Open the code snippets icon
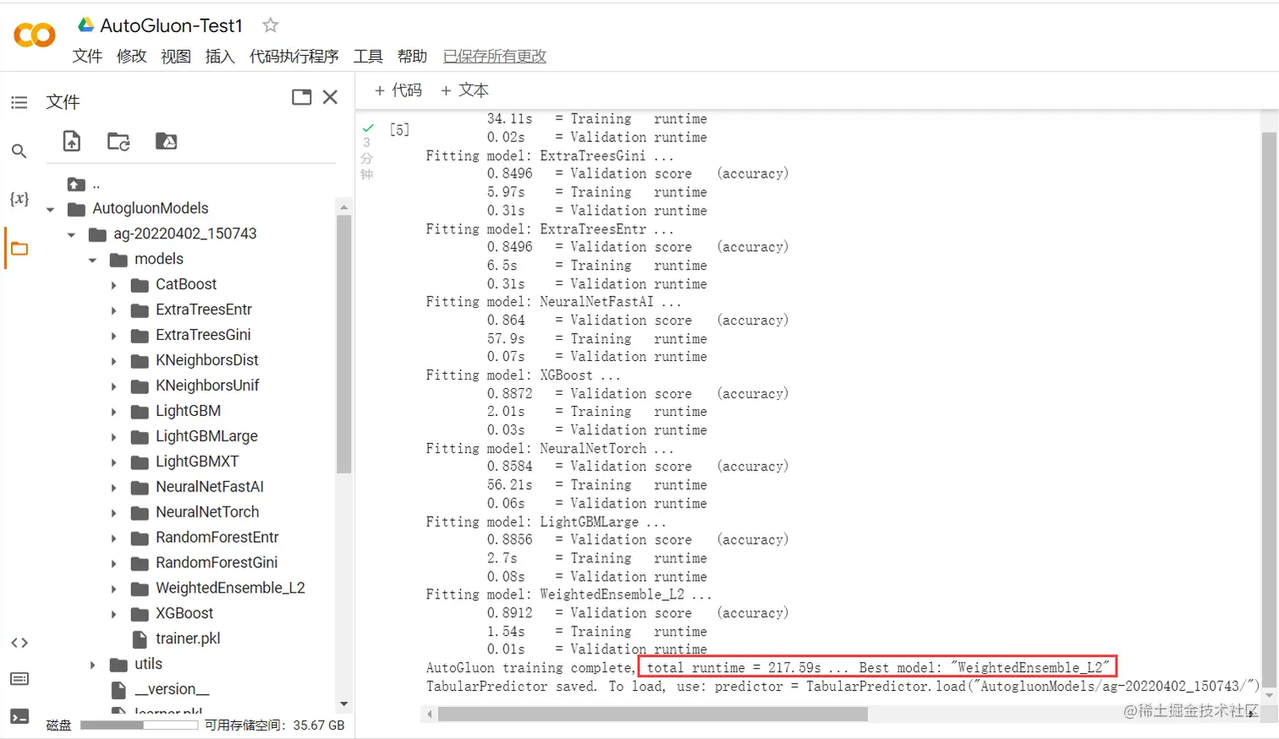Image resolution: width=1279 pixels, height=739 pixels. click(19, 643)
